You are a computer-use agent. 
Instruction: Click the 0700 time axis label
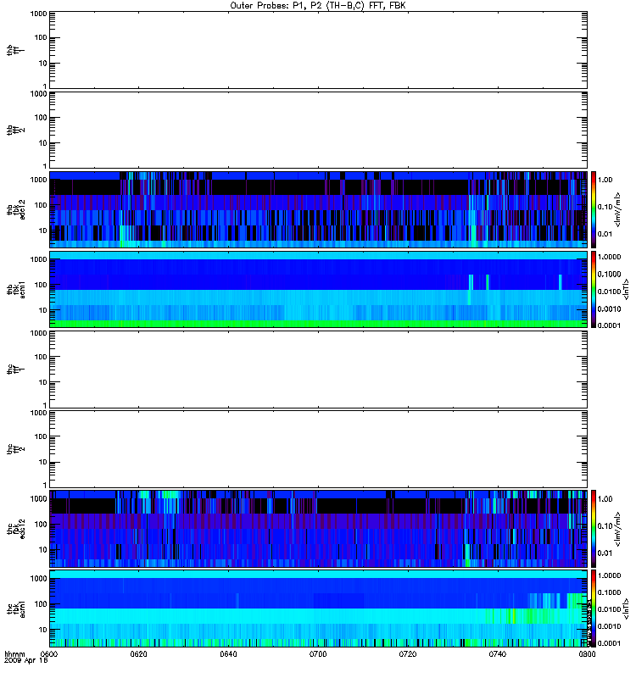(318, 653)
